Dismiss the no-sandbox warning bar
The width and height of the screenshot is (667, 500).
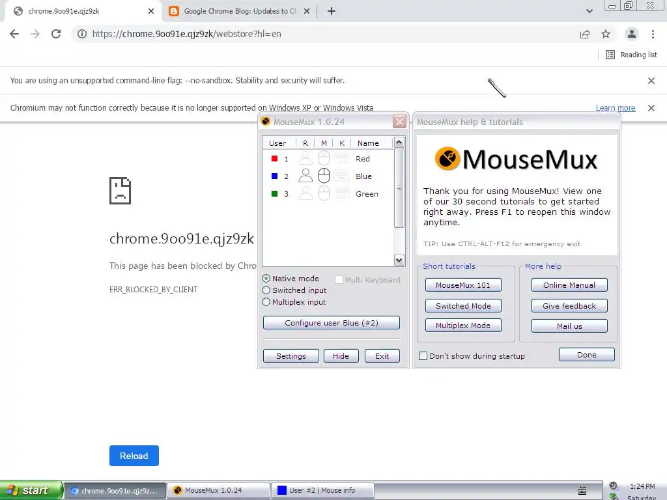click(x=651, y=81)
